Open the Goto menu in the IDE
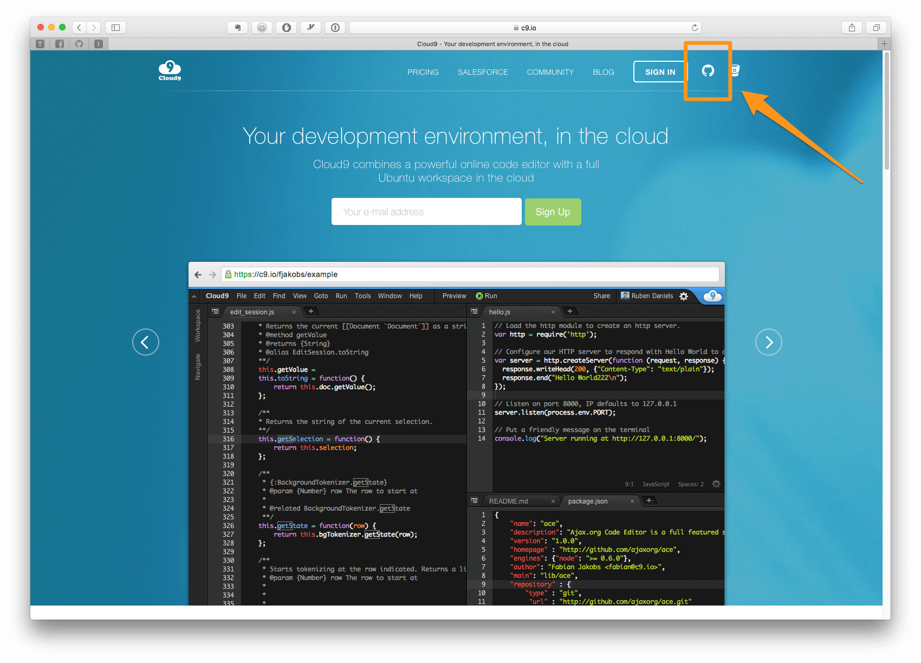Screen dimensions: 921x663 click(x=321, y=296)
